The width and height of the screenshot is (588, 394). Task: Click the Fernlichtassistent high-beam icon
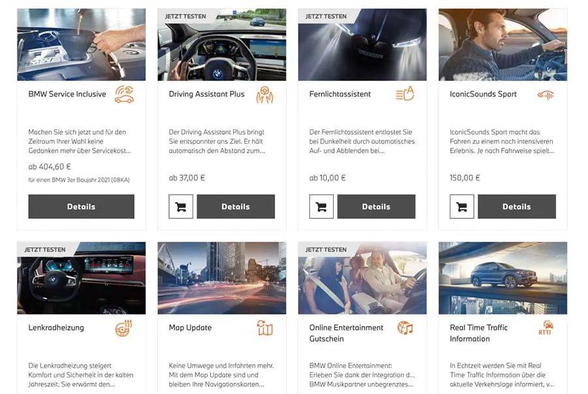(x=405, y=93)
